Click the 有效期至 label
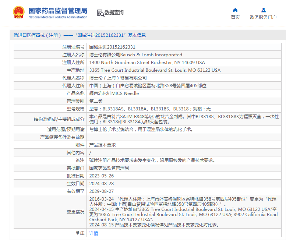 [75, 191]
